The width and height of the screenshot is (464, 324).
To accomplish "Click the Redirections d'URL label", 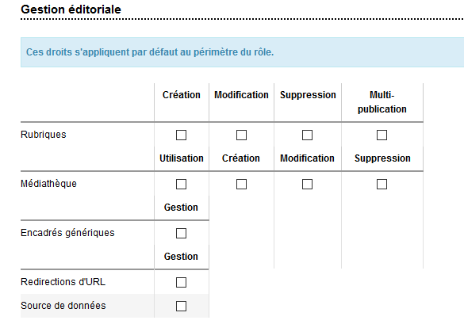I will click(63, 282).
